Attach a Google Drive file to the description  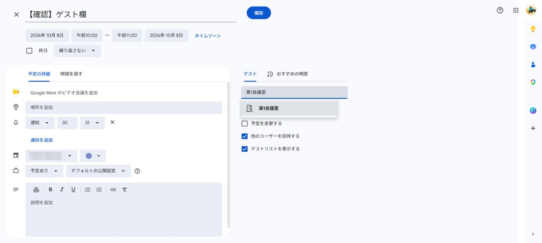(36, 190)
